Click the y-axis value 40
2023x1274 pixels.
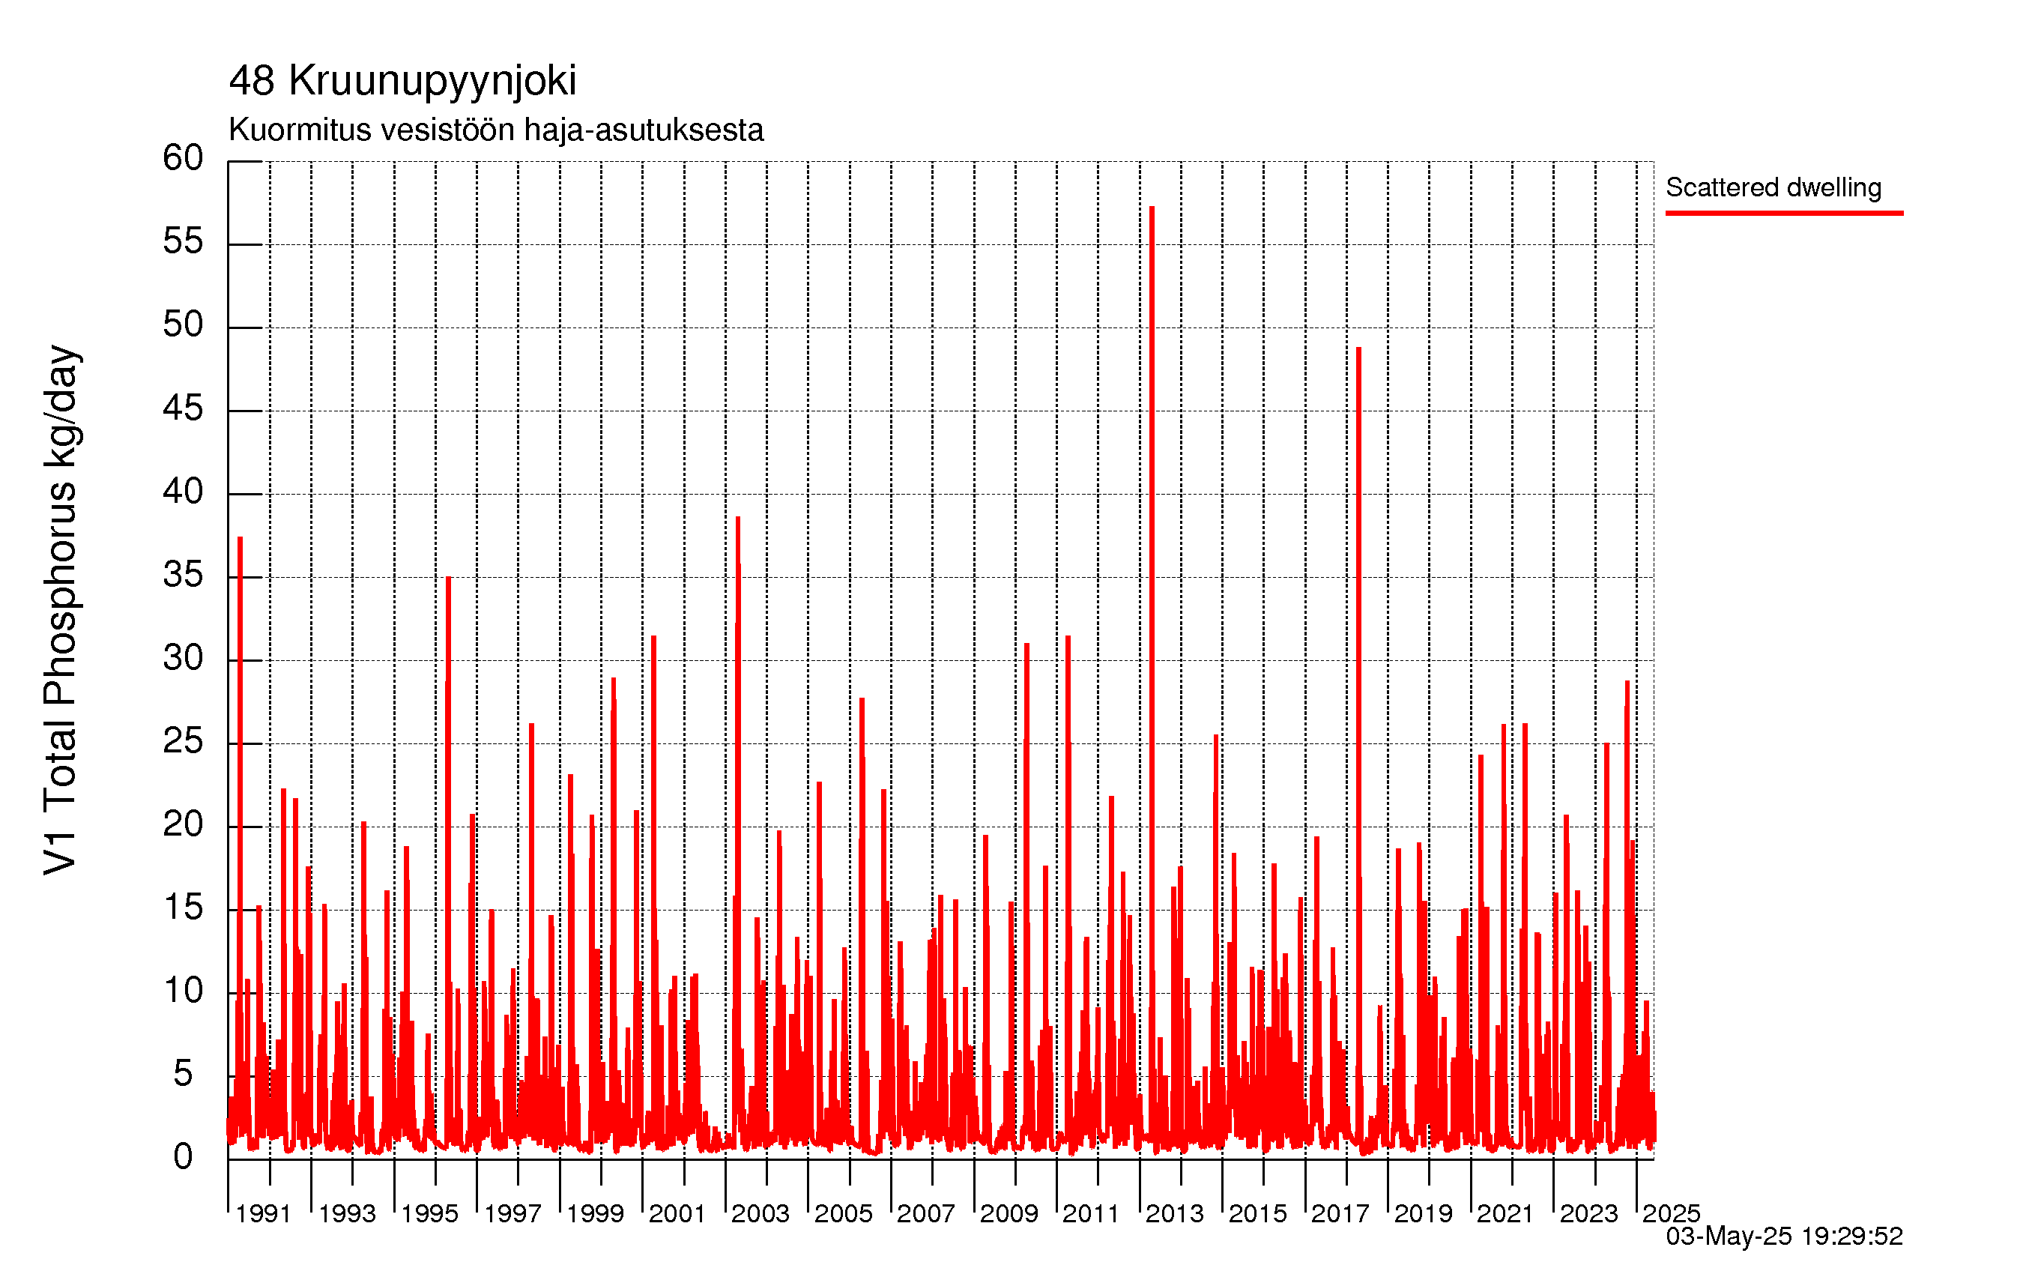(183, 492)
